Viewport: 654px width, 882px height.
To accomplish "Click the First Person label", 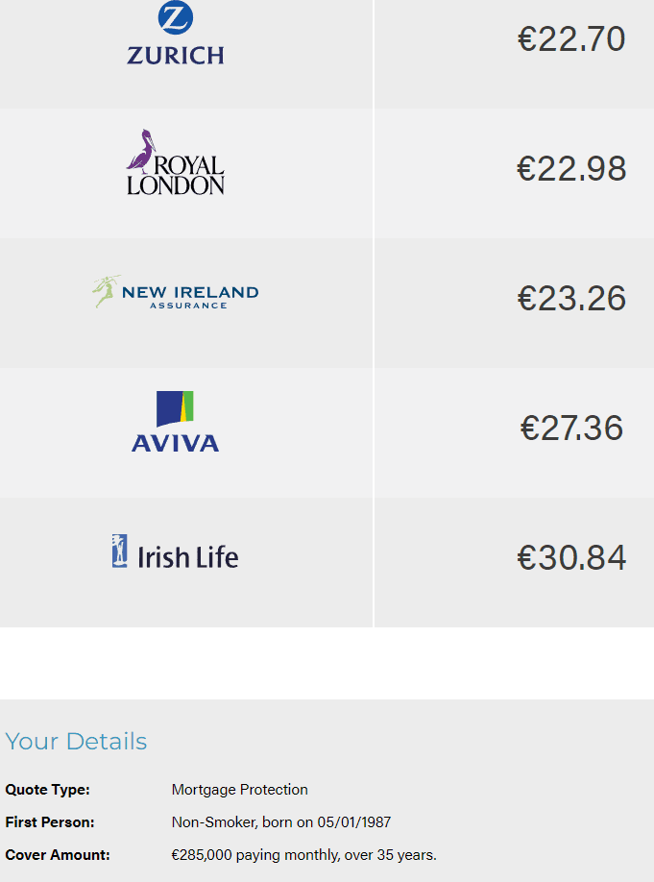I will 50,822.
